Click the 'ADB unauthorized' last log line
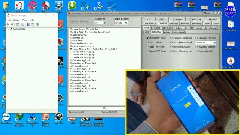240x135 pixels. click(79, 91)
